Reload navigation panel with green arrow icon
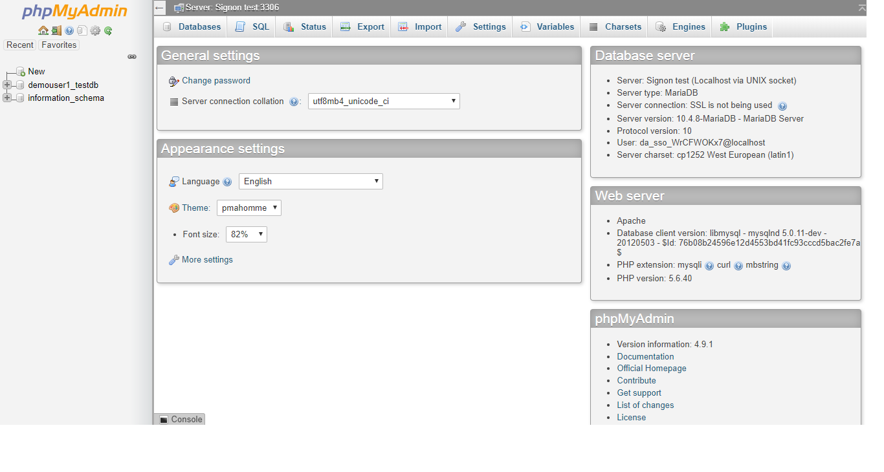The height and width of the screenshot is (472, 884). point(108,30)
